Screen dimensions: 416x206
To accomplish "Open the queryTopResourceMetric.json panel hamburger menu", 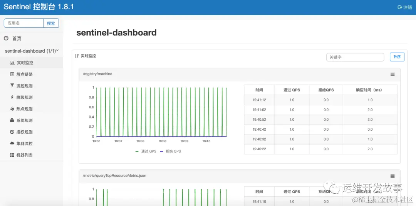I will click(393, 176).
